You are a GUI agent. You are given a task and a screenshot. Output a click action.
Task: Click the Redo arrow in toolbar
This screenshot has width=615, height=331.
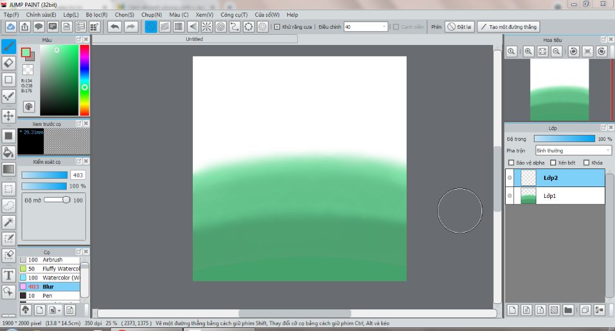point(130,26)
